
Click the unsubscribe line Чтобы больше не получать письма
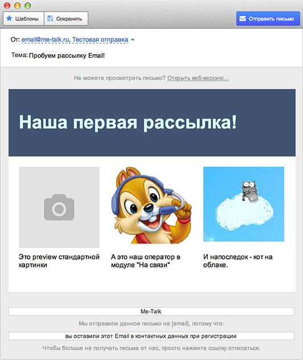151,348
